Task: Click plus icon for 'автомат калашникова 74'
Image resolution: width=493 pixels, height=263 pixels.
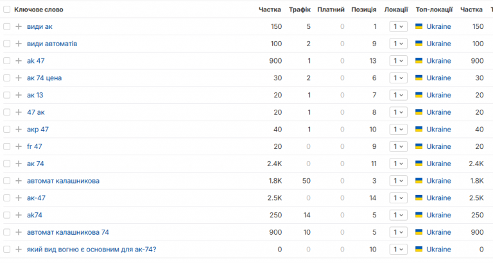Action: 19,232
